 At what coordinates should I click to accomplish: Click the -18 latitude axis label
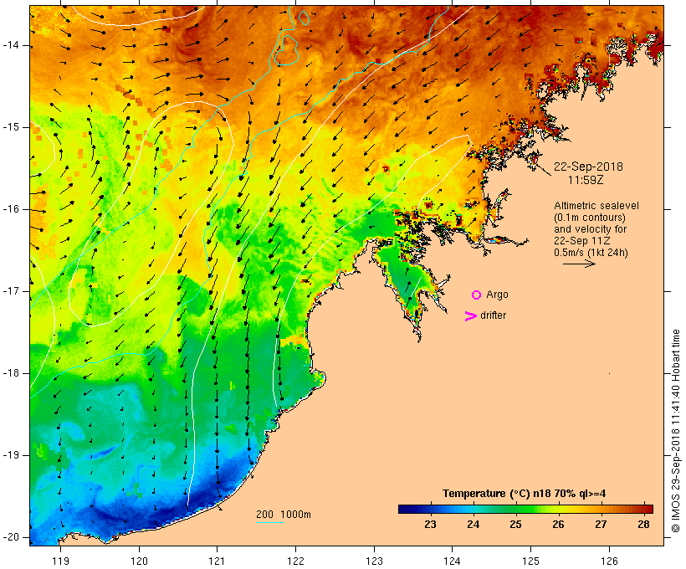point(10,373)
